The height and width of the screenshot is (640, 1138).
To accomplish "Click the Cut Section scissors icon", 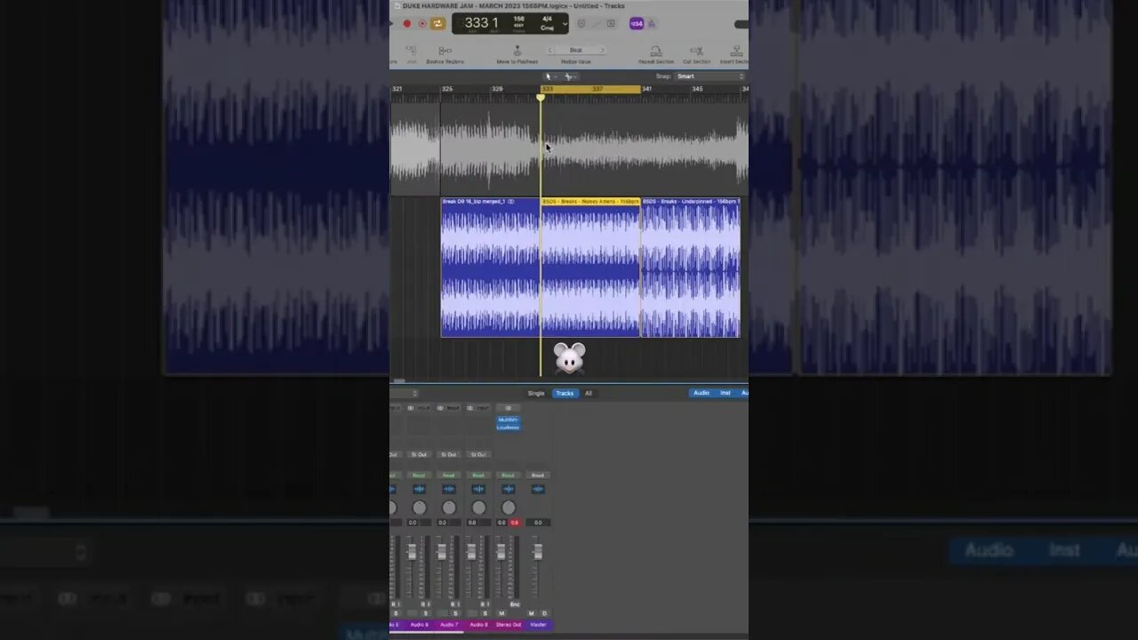I will (x=697, y=52).
